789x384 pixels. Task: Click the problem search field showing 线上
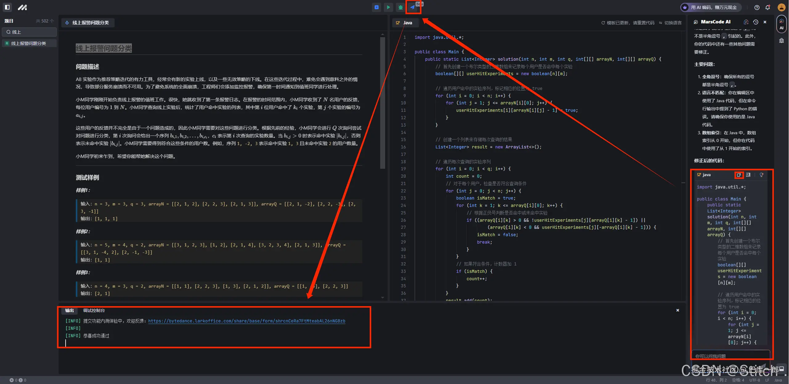tap(29, 32)
